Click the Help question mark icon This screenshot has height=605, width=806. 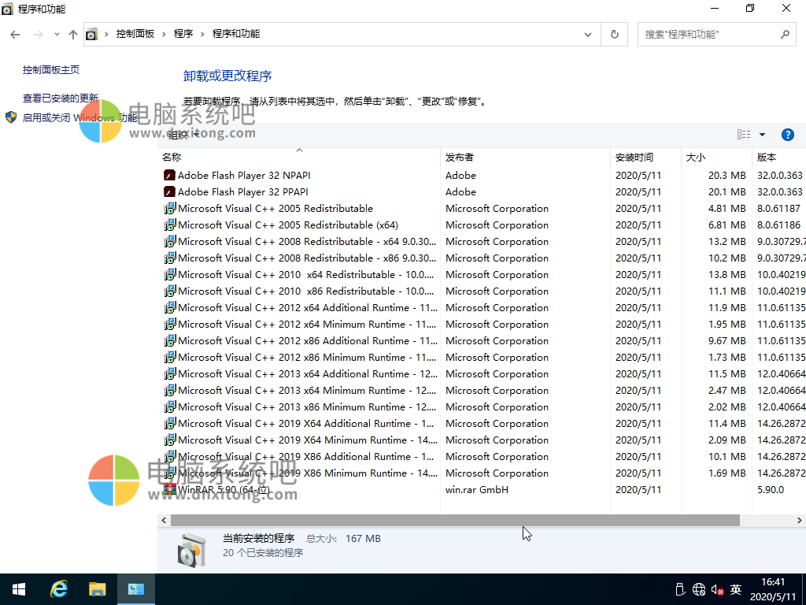788,134
